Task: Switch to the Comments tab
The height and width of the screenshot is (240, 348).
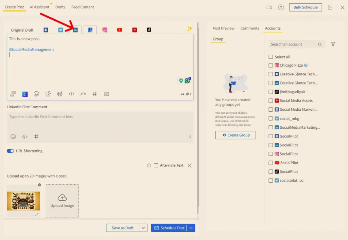Action: pos(250,29)
